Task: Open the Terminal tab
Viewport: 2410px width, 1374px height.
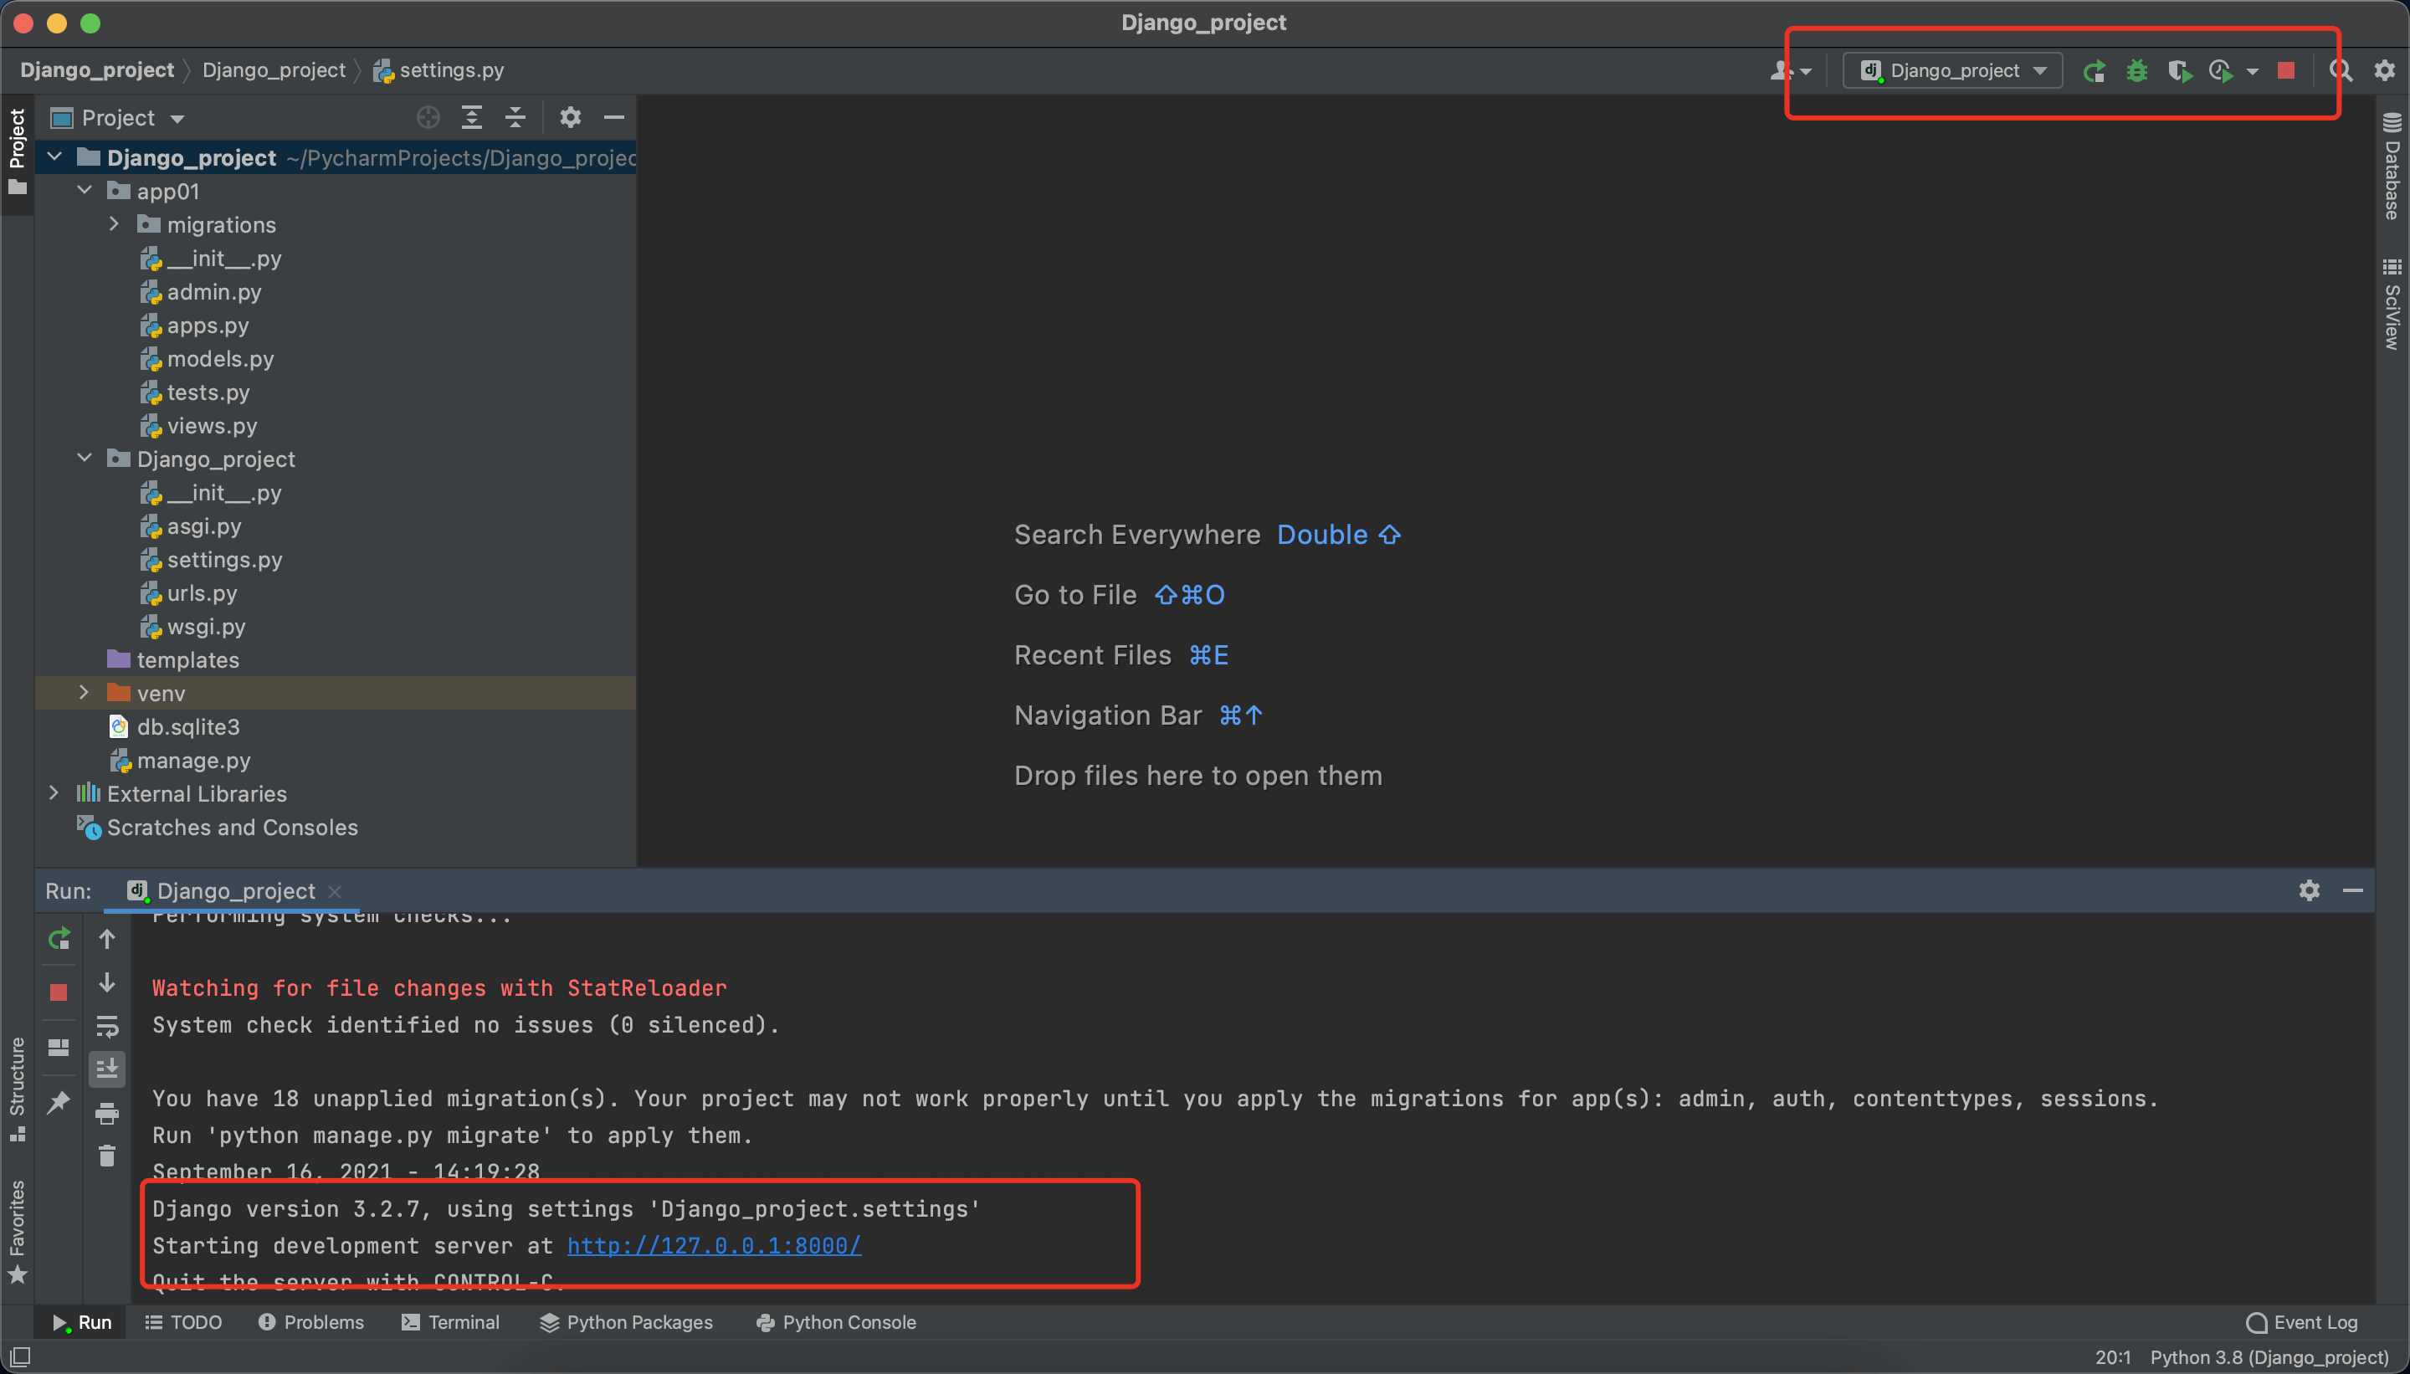Action: (451, 1322)
